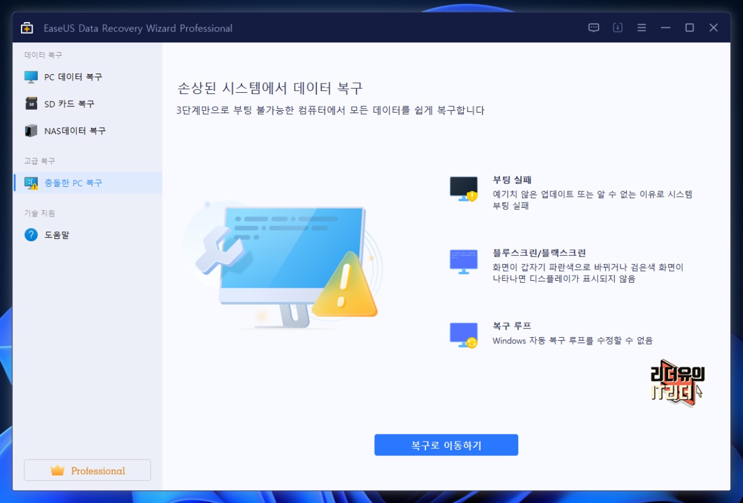Close the EaseUS window

[x=714, y=28]
